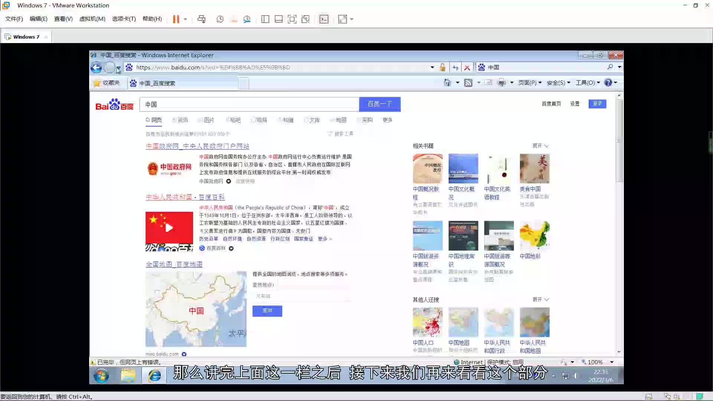713x401 pixels.
Task: Open the Windows 7 Start orb
Action: (101, 376)
